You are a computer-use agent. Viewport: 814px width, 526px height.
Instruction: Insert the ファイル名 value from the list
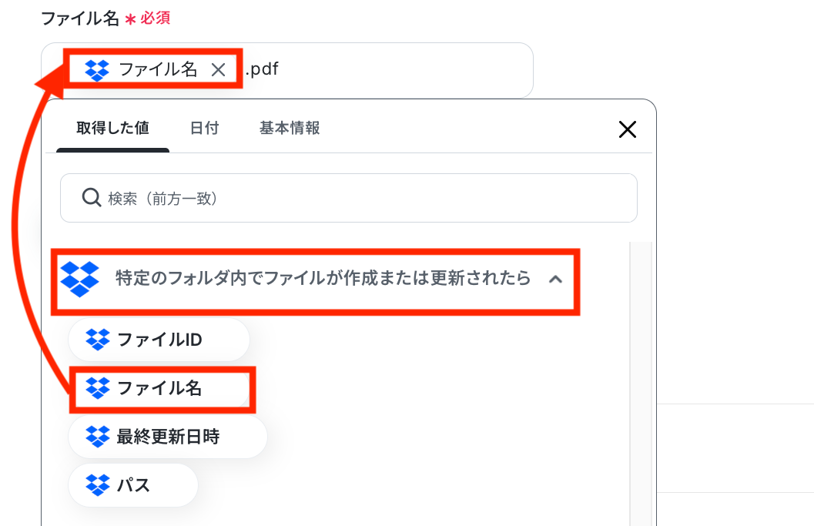point(159,388)
